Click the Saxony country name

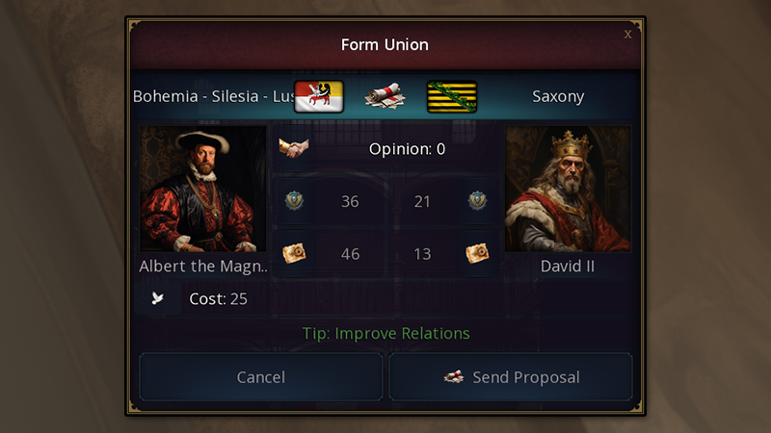(558, 96)
